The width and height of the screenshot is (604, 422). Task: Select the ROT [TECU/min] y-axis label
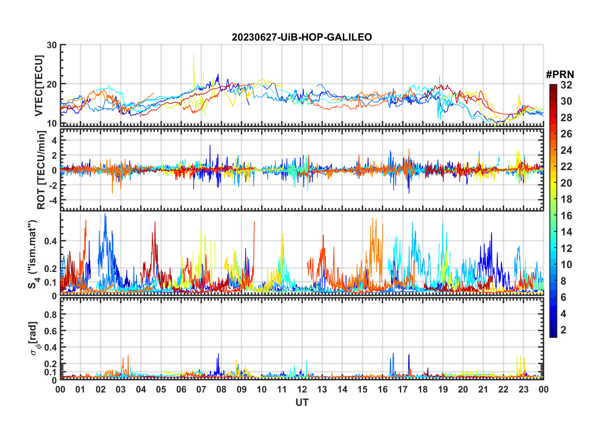coord(41,170)
